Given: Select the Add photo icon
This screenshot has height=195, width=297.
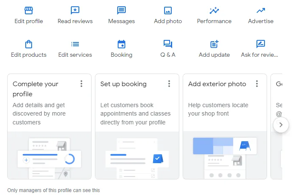Looking at the screenshot, I should coord(168,11).
